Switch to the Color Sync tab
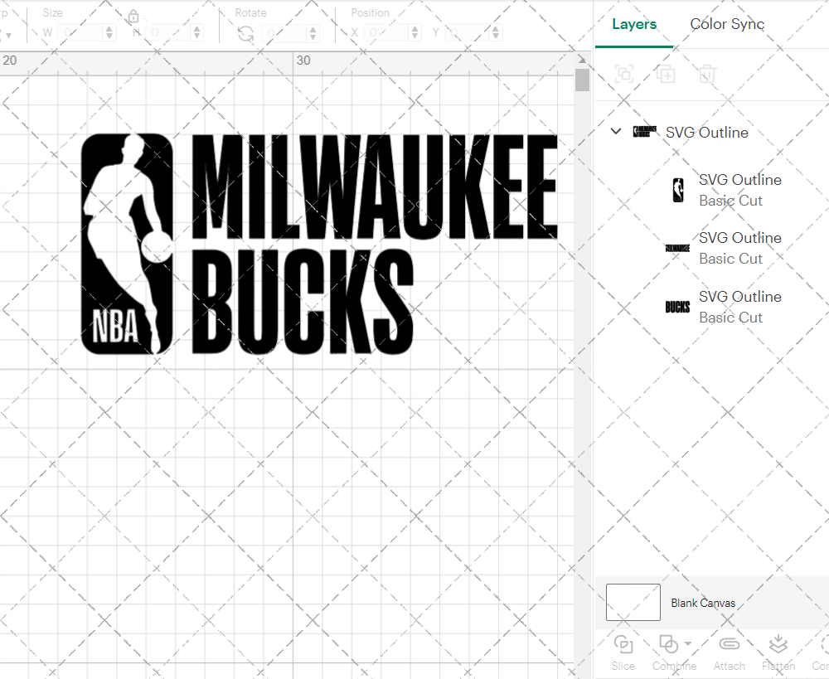Viewport: 829px width, 679px height. point(727,24)
